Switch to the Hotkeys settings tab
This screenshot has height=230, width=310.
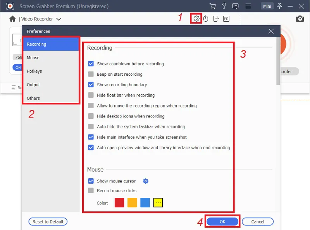(34, 71)
